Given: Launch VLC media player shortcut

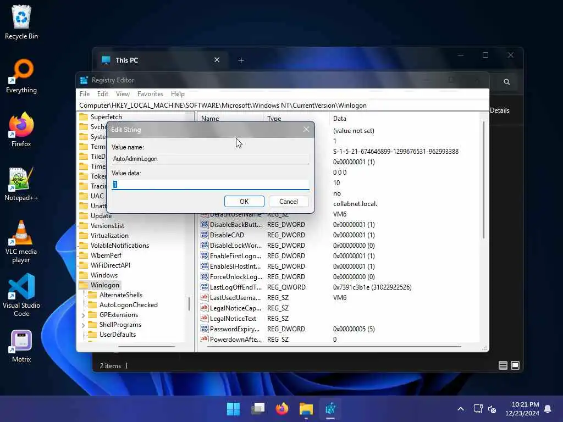Looking at the screenshot, I should click(x=21, y=242).
